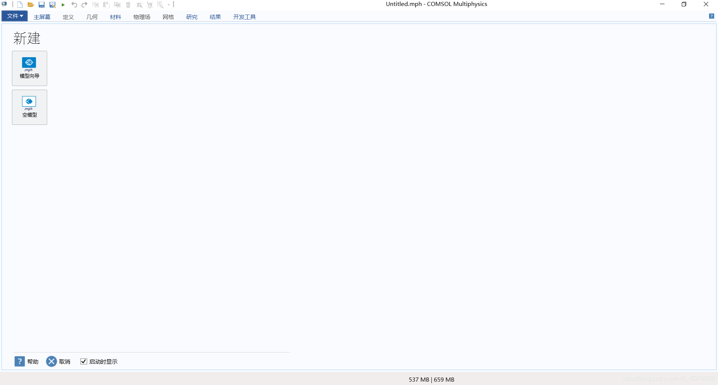Minimize the COMSOL window
This screenshot has width=718, height=385.
662,4
